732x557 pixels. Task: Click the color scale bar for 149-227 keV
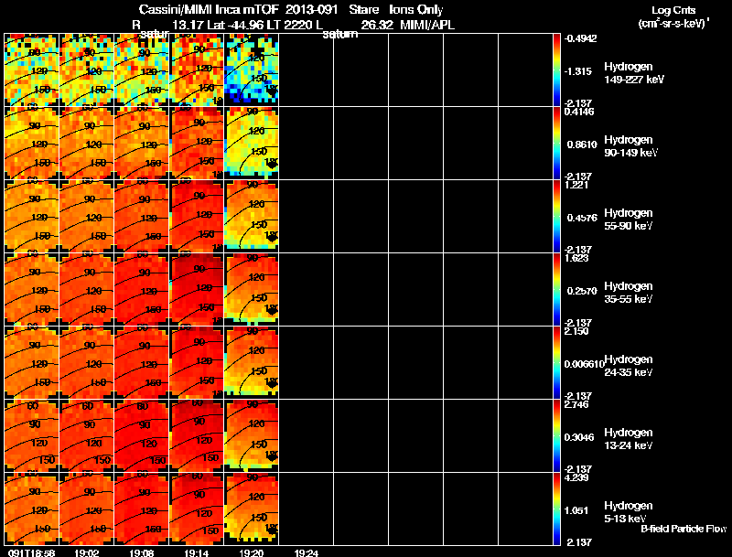pos(556,70)
